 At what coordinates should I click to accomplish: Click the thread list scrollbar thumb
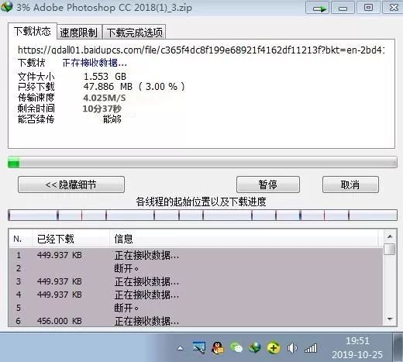(x=390, y=250)
